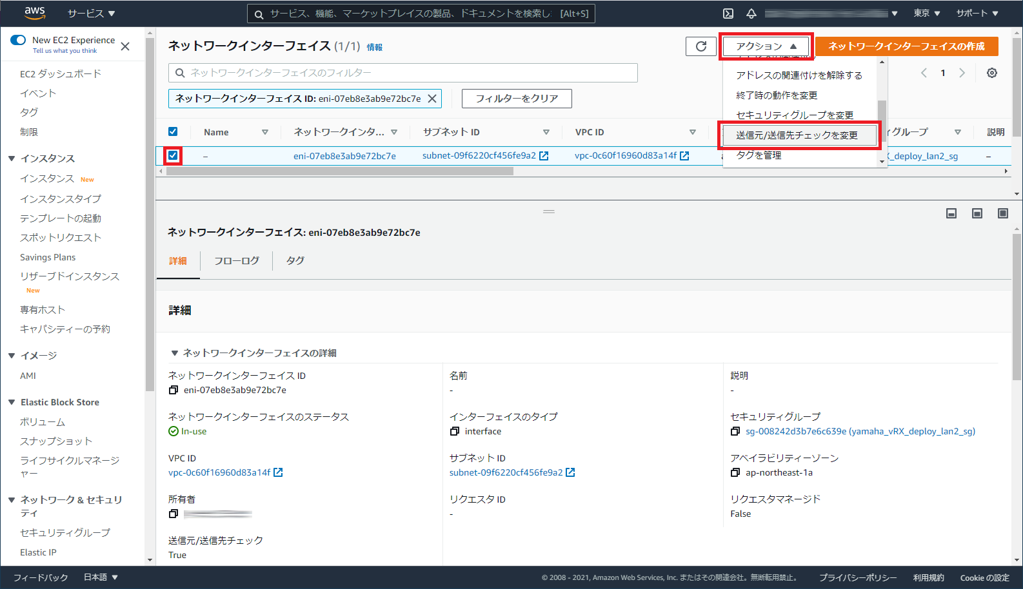Refresh the network interface list
Image resolution: width=1023 pixels, height=589 pixels.
(x=701, y=46)
